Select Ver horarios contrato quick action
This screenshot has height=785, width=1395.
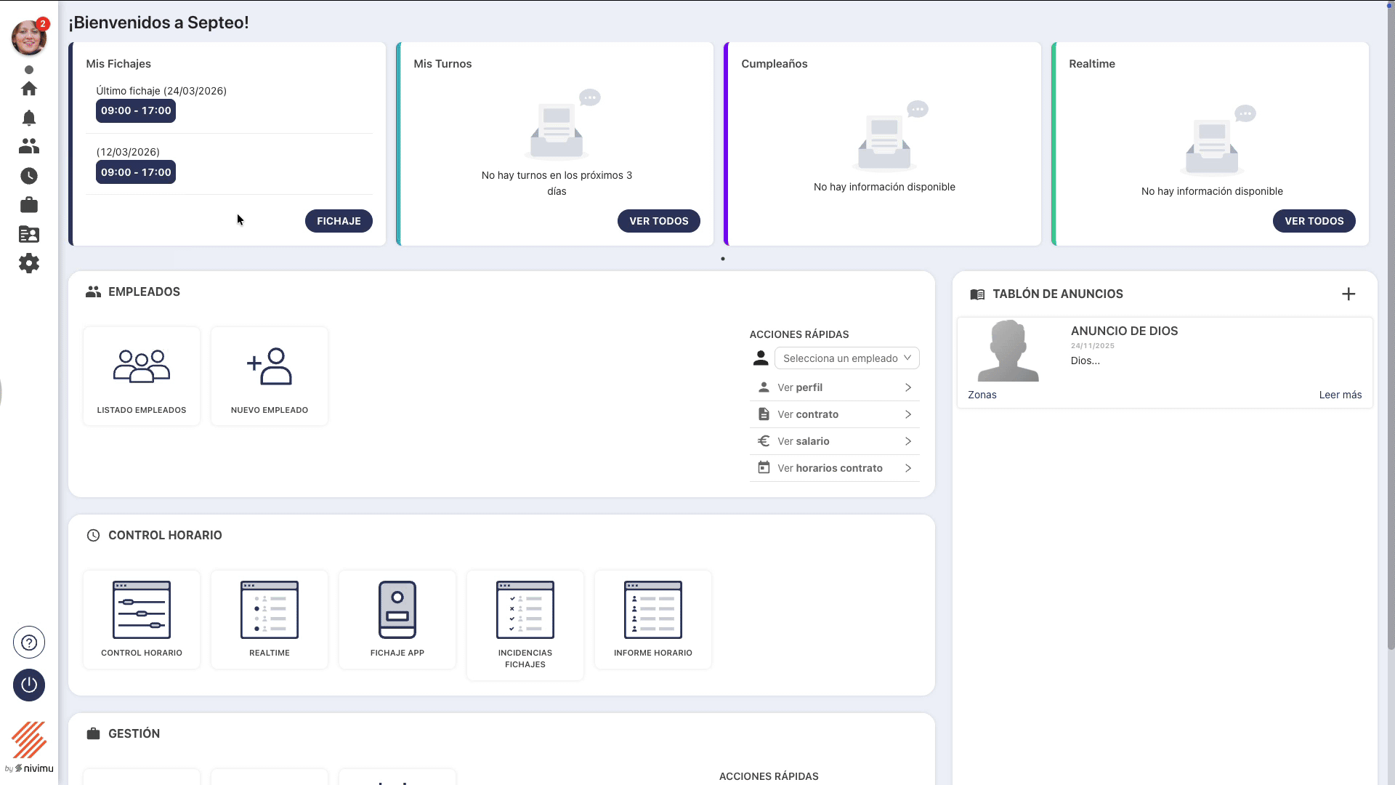835,468
